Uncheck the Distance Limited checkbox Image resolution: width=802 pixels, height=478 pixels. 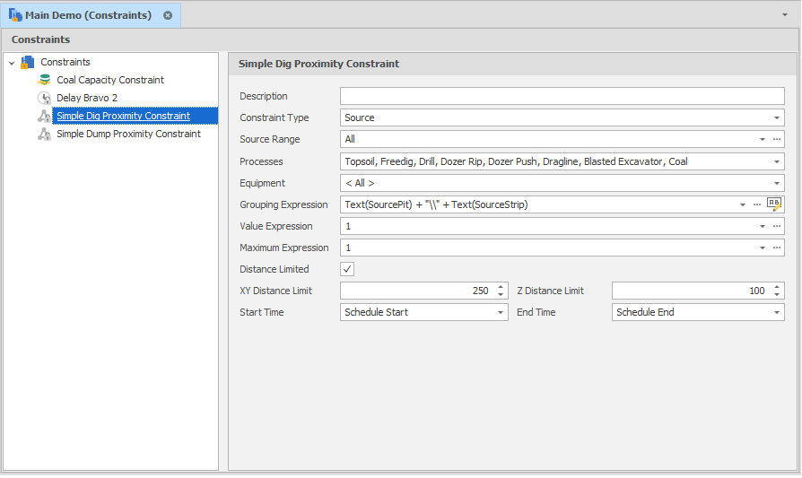click(348, 269)
